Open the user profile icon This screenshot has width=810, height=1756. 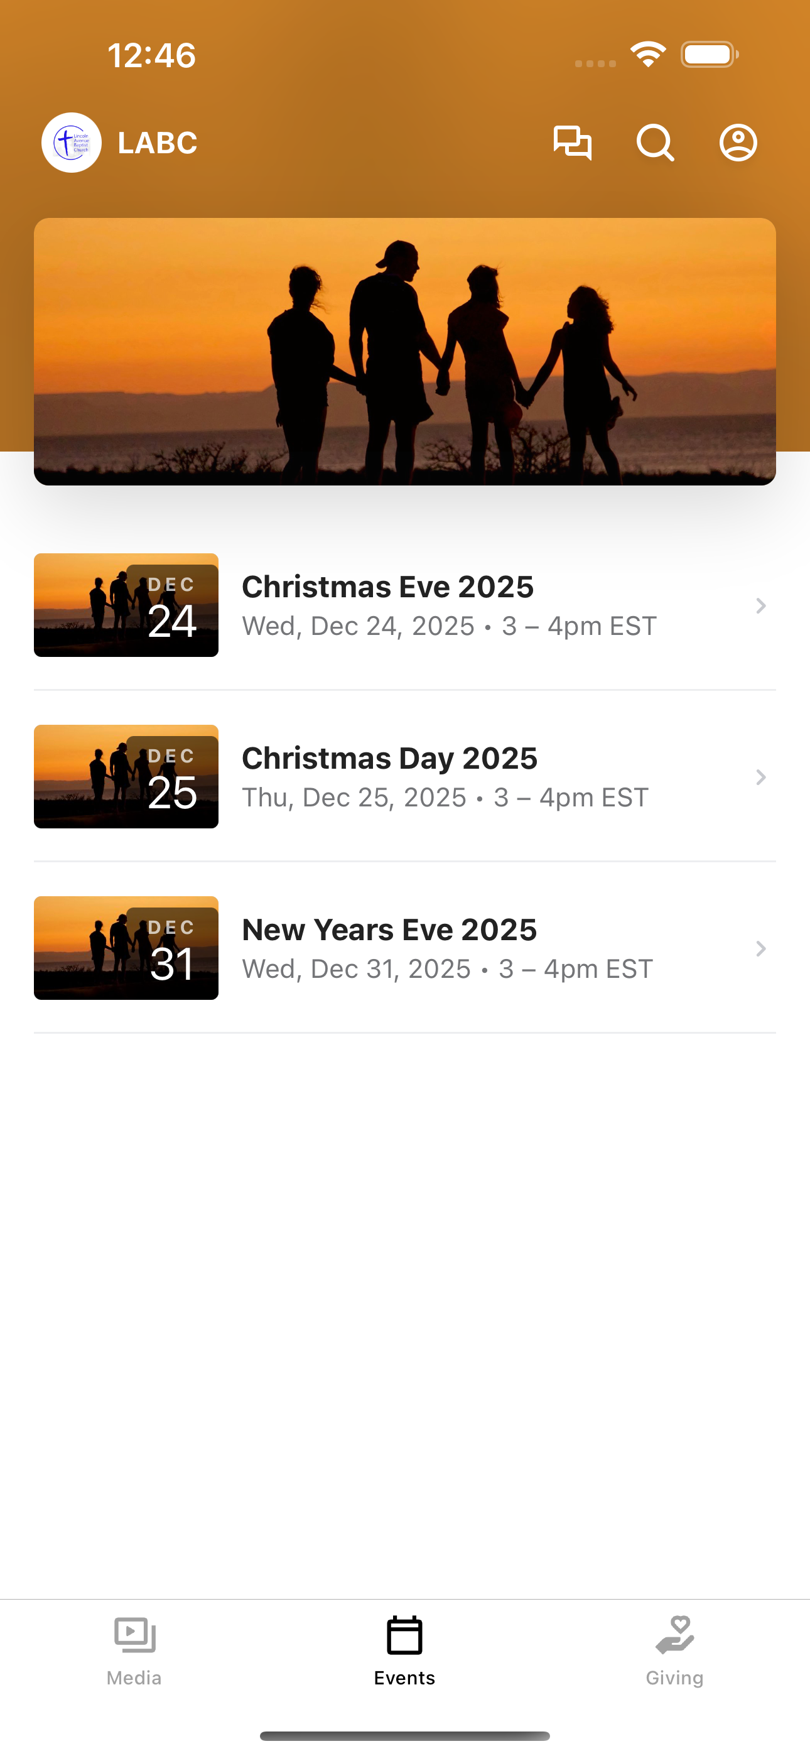[x=738, y=143]
